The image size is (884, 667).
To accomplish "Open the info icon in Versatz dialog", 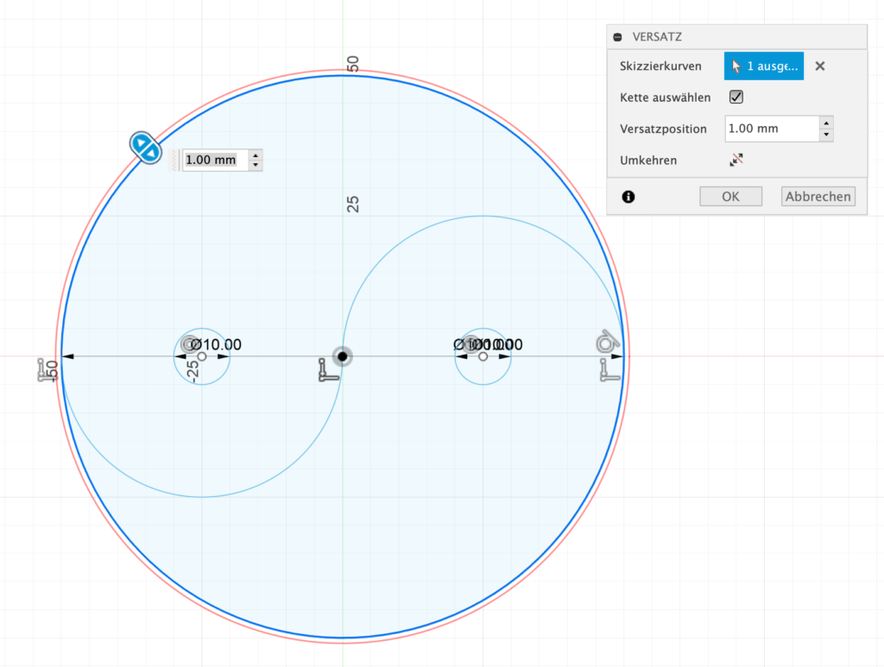I will [628, 197].
